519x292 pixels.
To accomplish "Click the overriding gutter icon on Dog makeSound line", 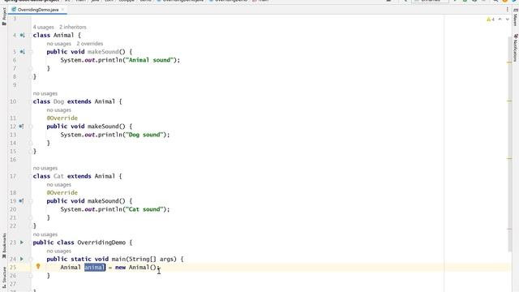I will (21, 127).
